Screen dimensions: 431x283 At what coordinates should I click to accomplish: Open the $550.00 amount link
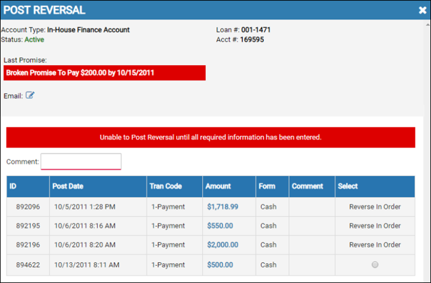[x=220, y=226]
